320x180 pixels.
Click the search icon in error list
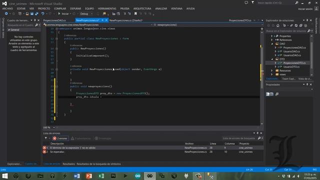tap(259, 138)
